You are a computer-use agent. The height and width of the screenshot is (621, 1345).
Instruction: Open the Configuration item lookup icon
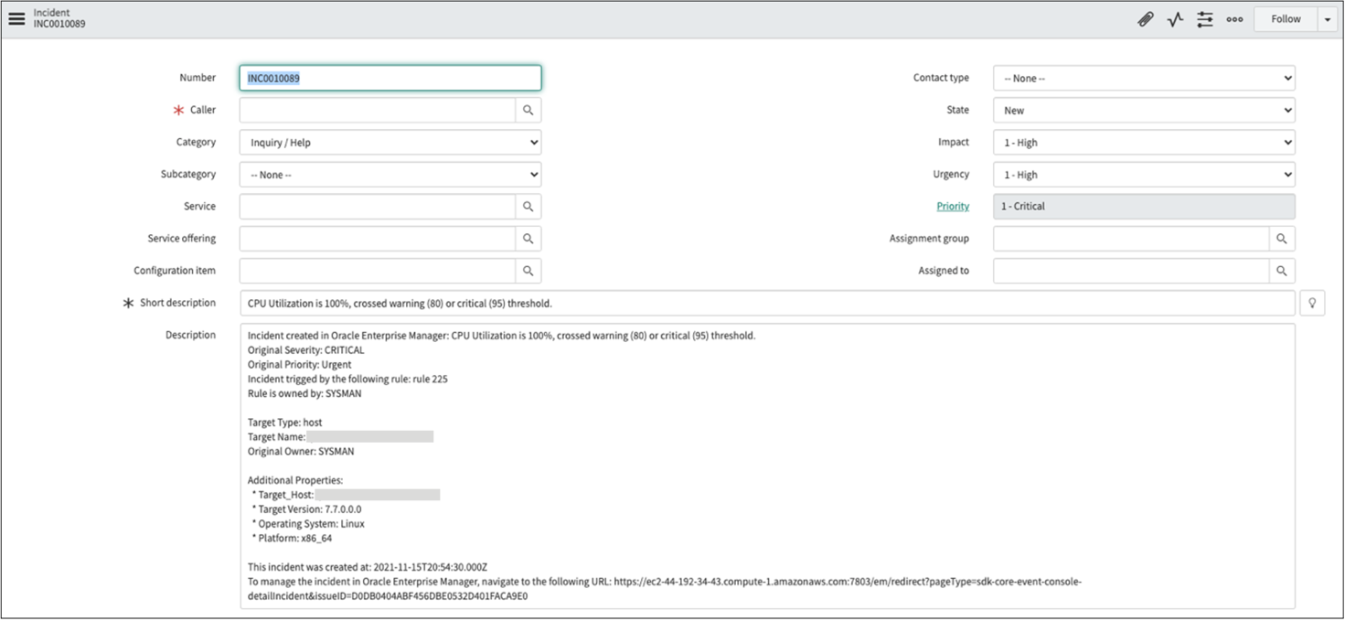point(528,271)
